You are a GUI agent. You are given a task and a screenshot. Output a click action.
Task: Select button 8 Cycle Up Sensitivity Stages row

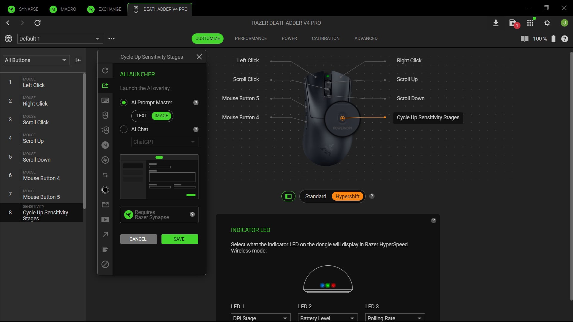pyautogui.click(x=41, y=213)
